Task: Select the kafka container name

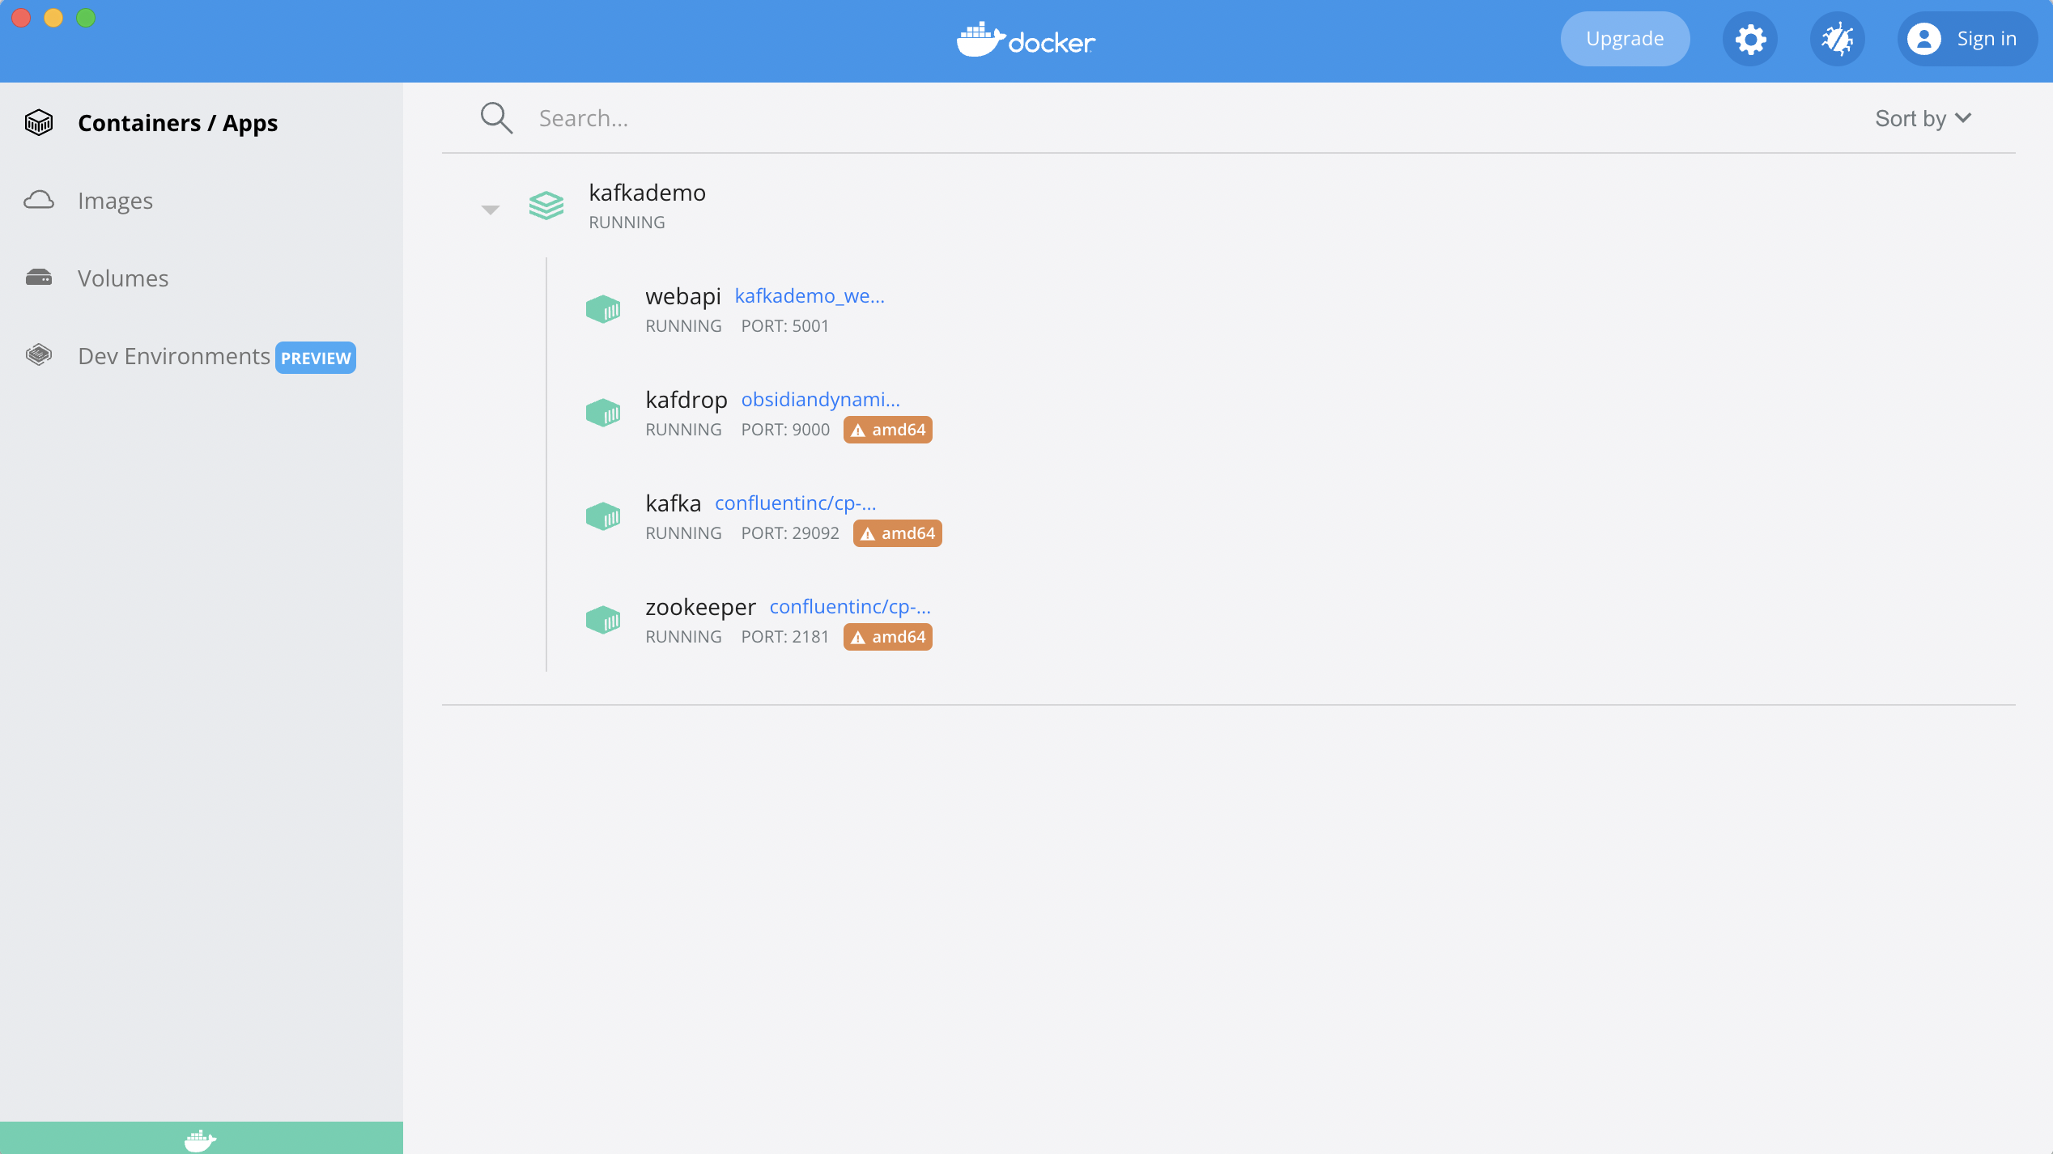Action: pos(673,503)
